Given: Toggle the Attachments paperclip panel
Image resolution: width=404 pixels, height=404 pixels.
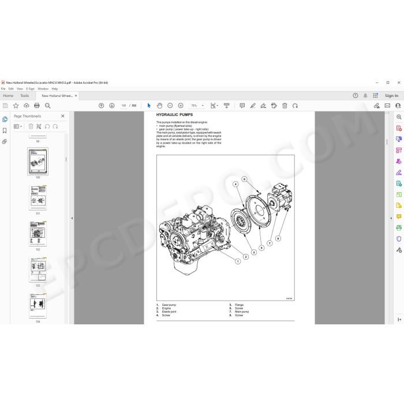Looking at the screenshot, I should tap(5, 141).
